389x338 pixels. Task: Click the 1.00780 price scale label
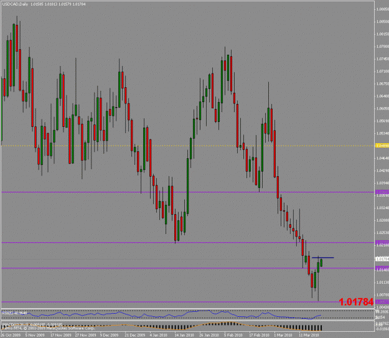382,294
